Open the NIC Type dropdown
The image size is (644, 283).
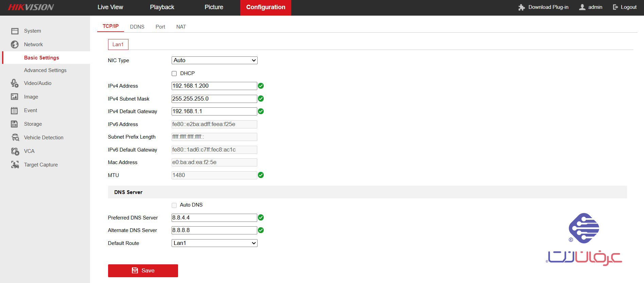pos(214,60)
